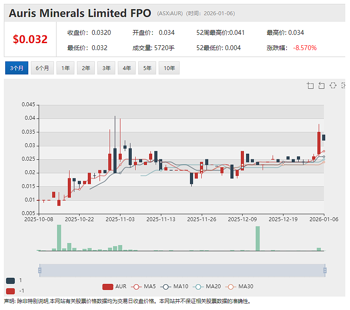Click the (ASX:AUR) ticker text

point(170,13)
